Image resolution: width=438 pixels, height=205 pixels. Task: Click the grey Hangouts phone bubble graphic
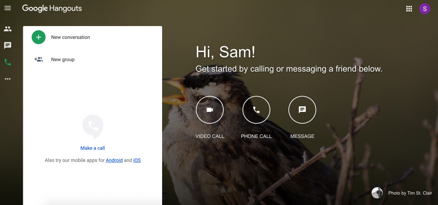coord(93,126)
